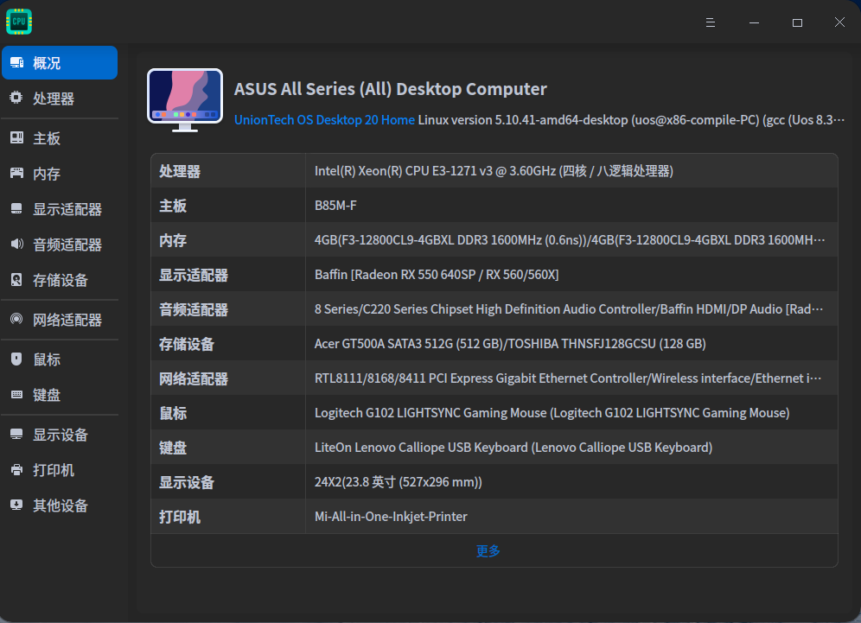The image size is (861, 623).
Task: Open the 处理器 sidebar page
Action: click(60, 99)
